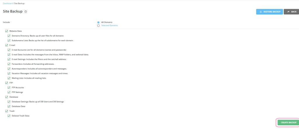Toggle the Domains Directory checkbox
This screenshot has width=299, height=129.
click(x=9, y=36)
